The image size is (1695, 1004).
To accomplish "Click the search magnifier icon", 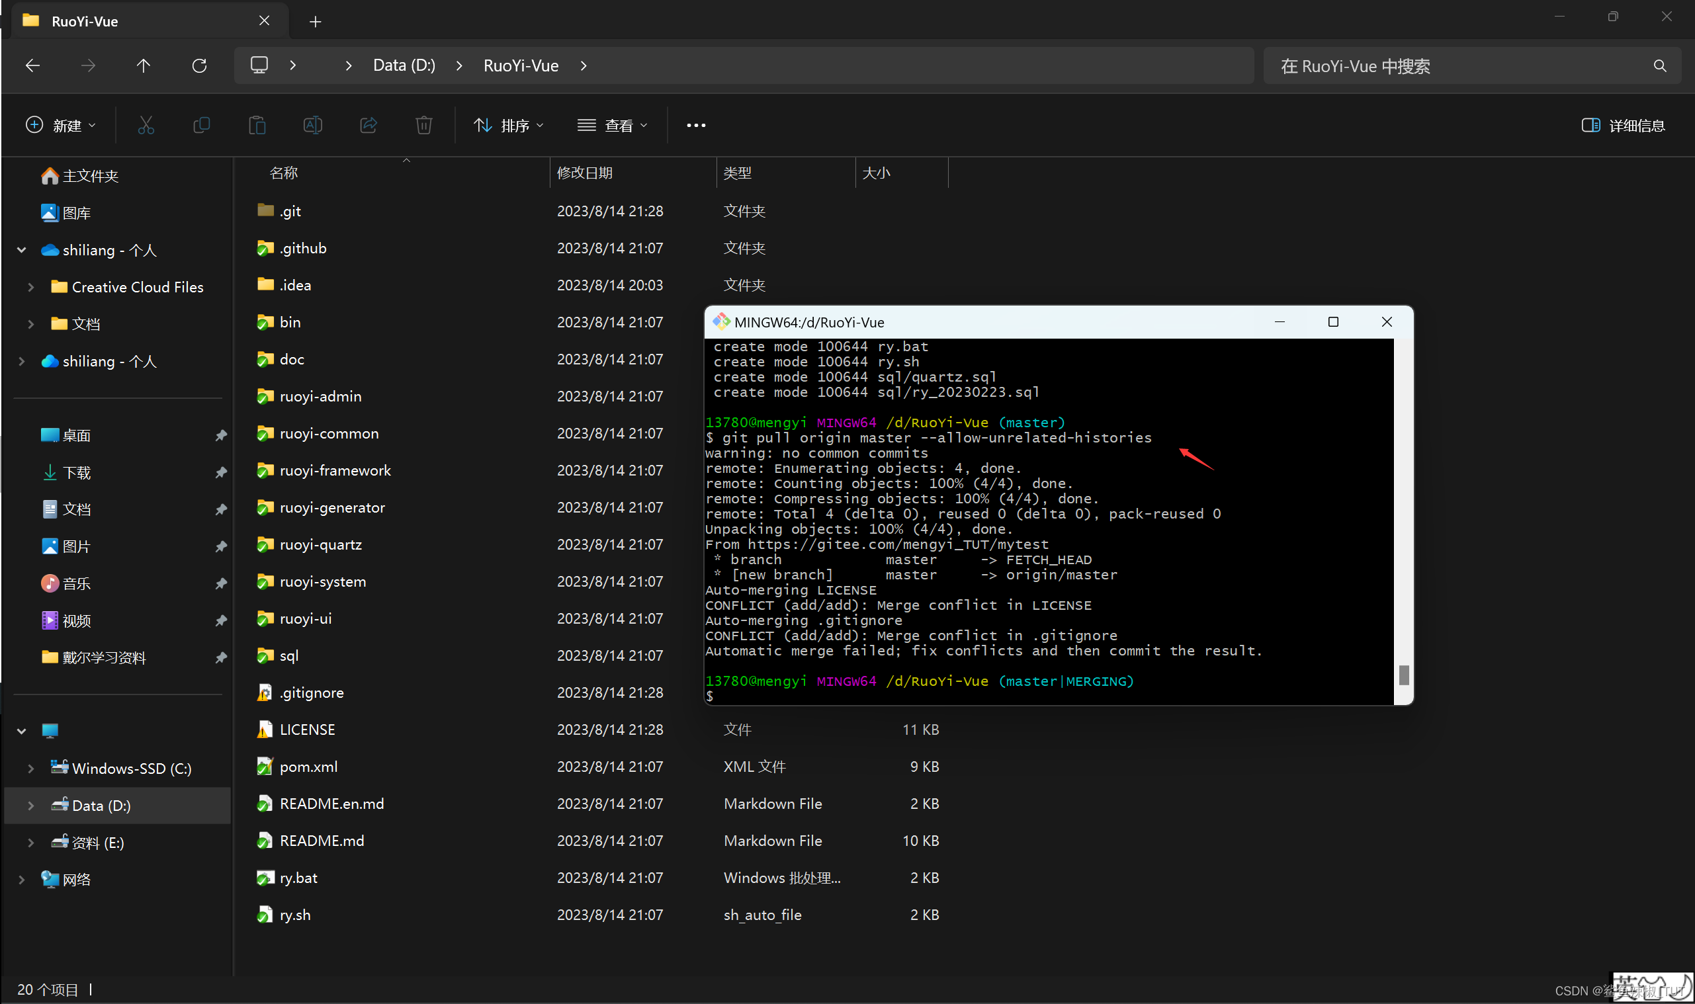I will click(1659, 65).
